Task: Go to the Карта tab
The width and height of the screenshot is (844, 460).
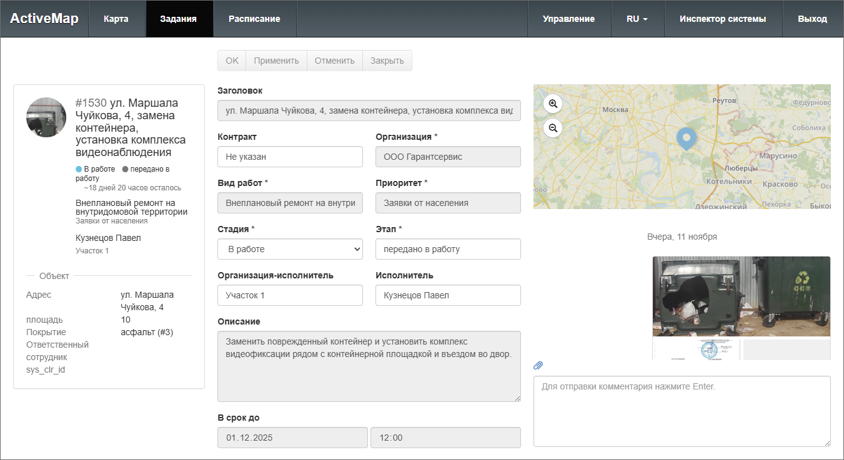Action: (x=116, y=19)
